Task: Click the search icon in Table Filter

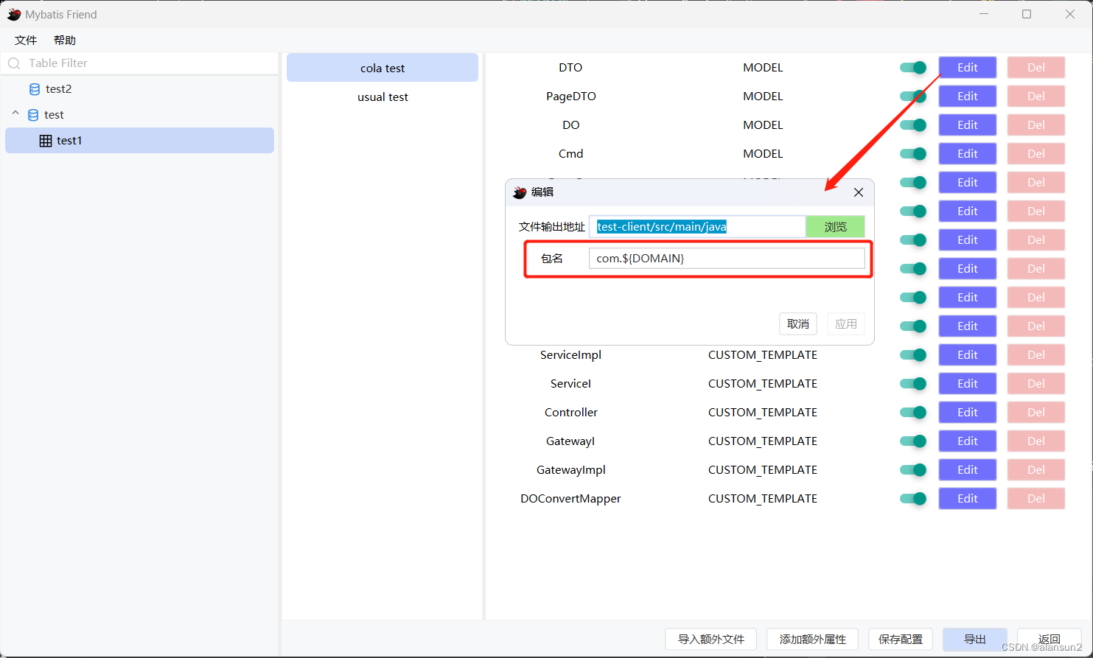Action: click(x=14, y=63)
